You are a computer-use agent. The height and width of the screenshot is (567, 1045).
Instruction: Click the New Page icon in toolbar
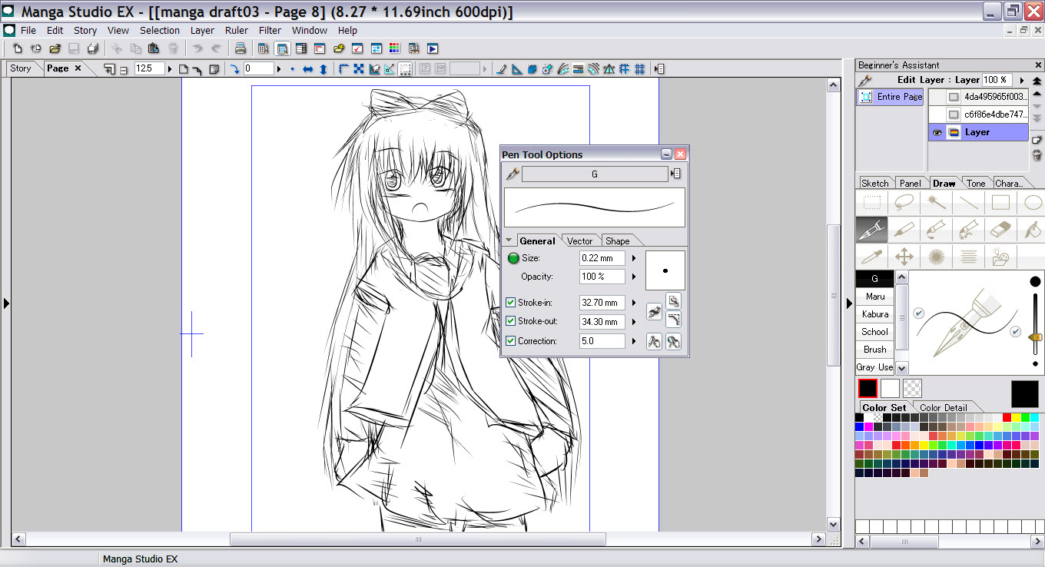pyautogui.click(x=17, y=48)
